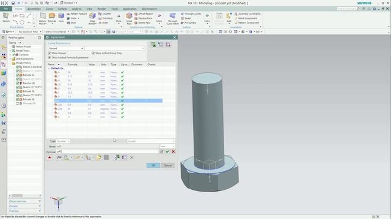Switch to the Curve ribbon tab
The height and width of the screenshot is (219, 391).
[49, 9]
